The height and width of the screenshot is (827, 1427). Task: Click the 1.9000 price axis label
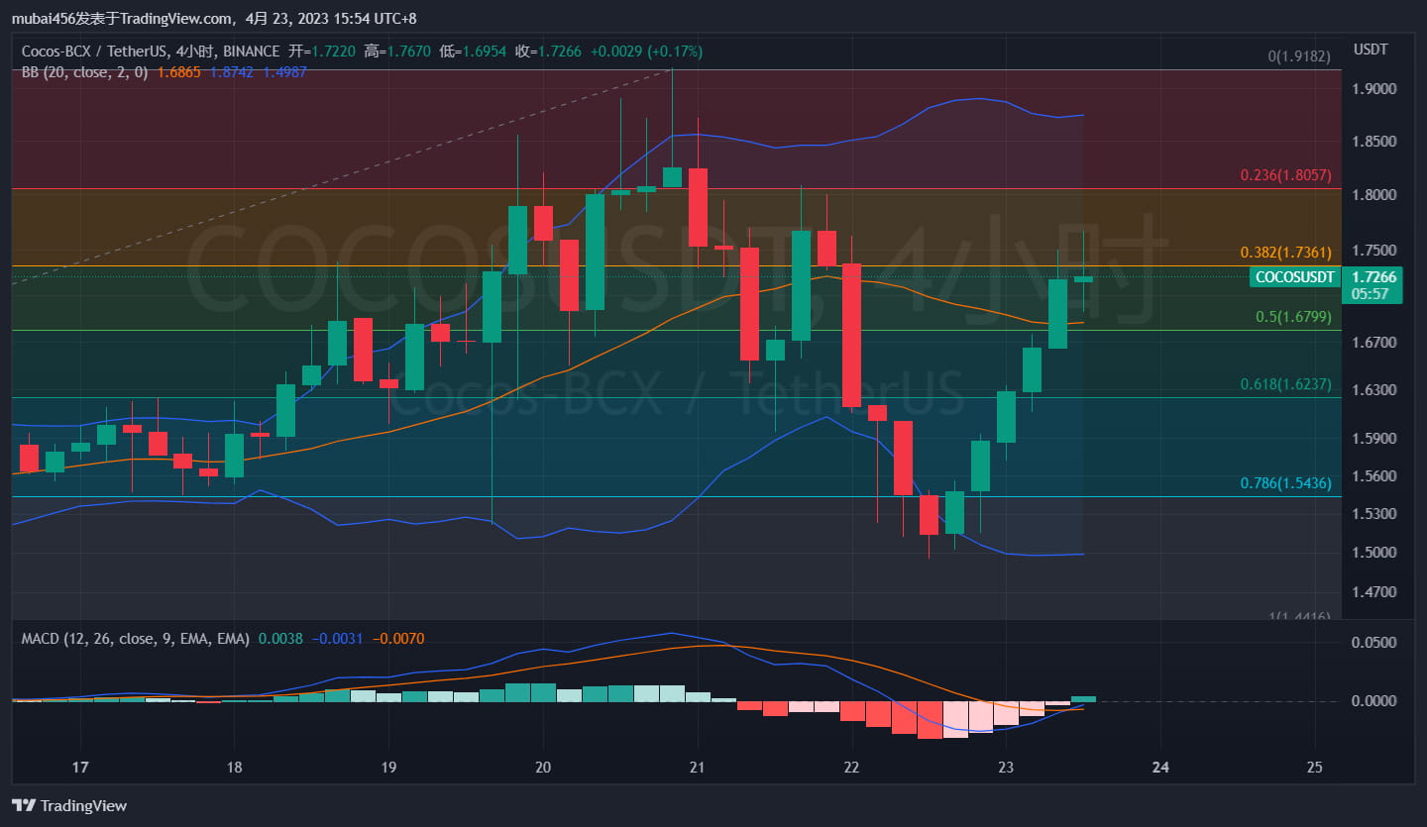(1373, 89)
